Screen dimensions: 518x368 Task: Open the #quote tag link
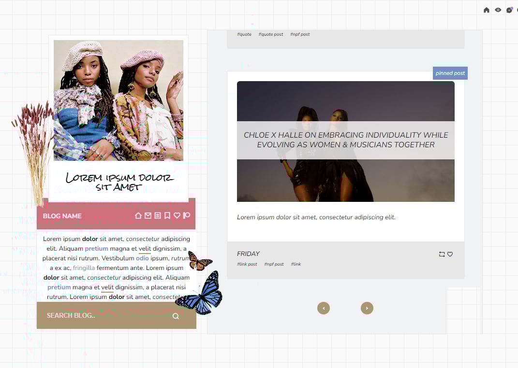point(244,34)
